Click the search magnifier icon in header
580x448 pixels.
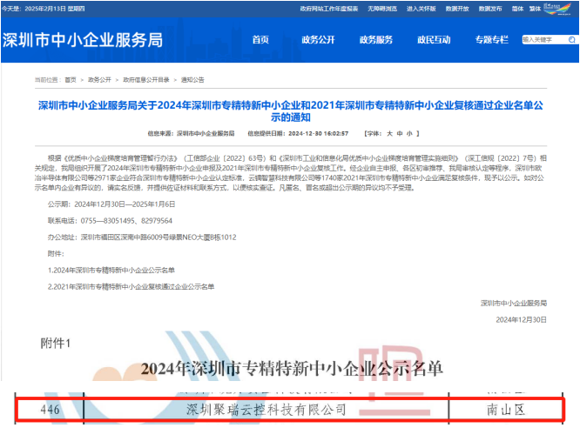[572, 39]
